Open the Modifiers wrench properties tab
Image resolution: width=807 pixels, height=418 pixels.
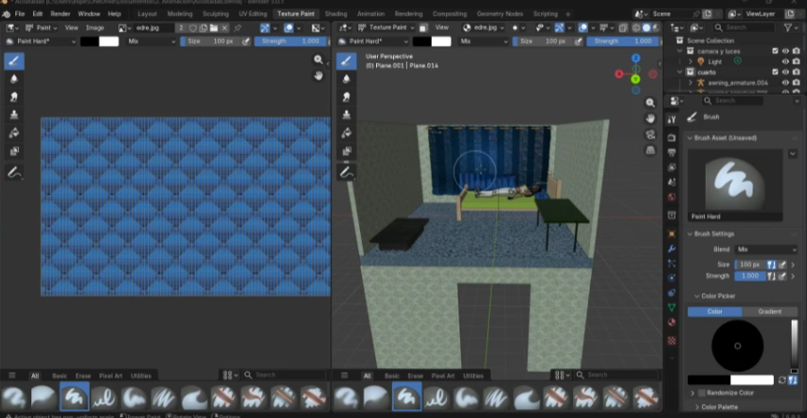coord(672,248)
